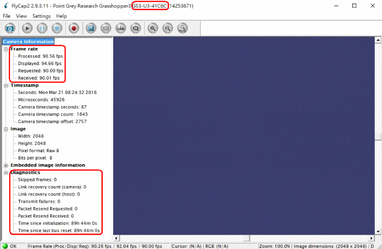Save image using floppy disk icon
This screenshot has width=382, height=249.
91,28
